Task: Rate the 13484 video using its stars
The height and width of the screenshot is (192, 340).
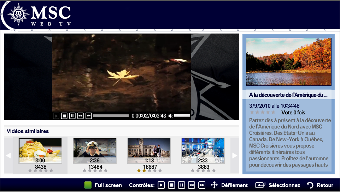Action: pyautogui.click(x=95, y=170)
